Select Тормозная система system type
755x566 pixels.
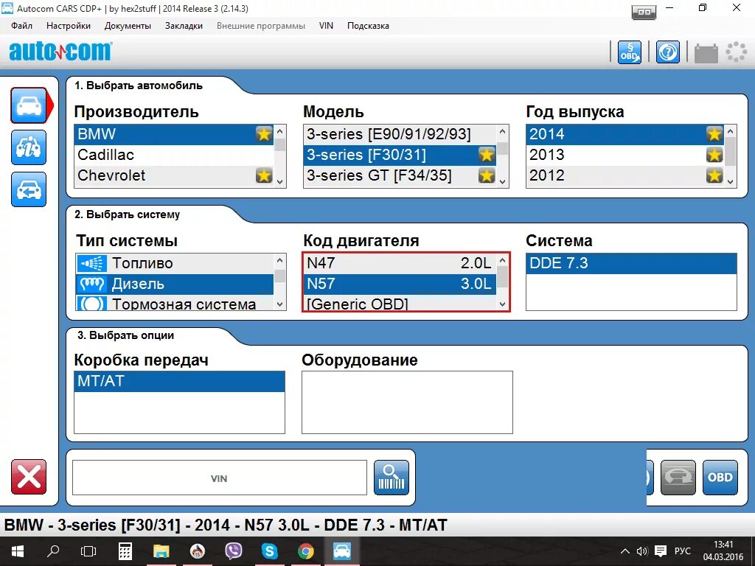tap(174, 304)
